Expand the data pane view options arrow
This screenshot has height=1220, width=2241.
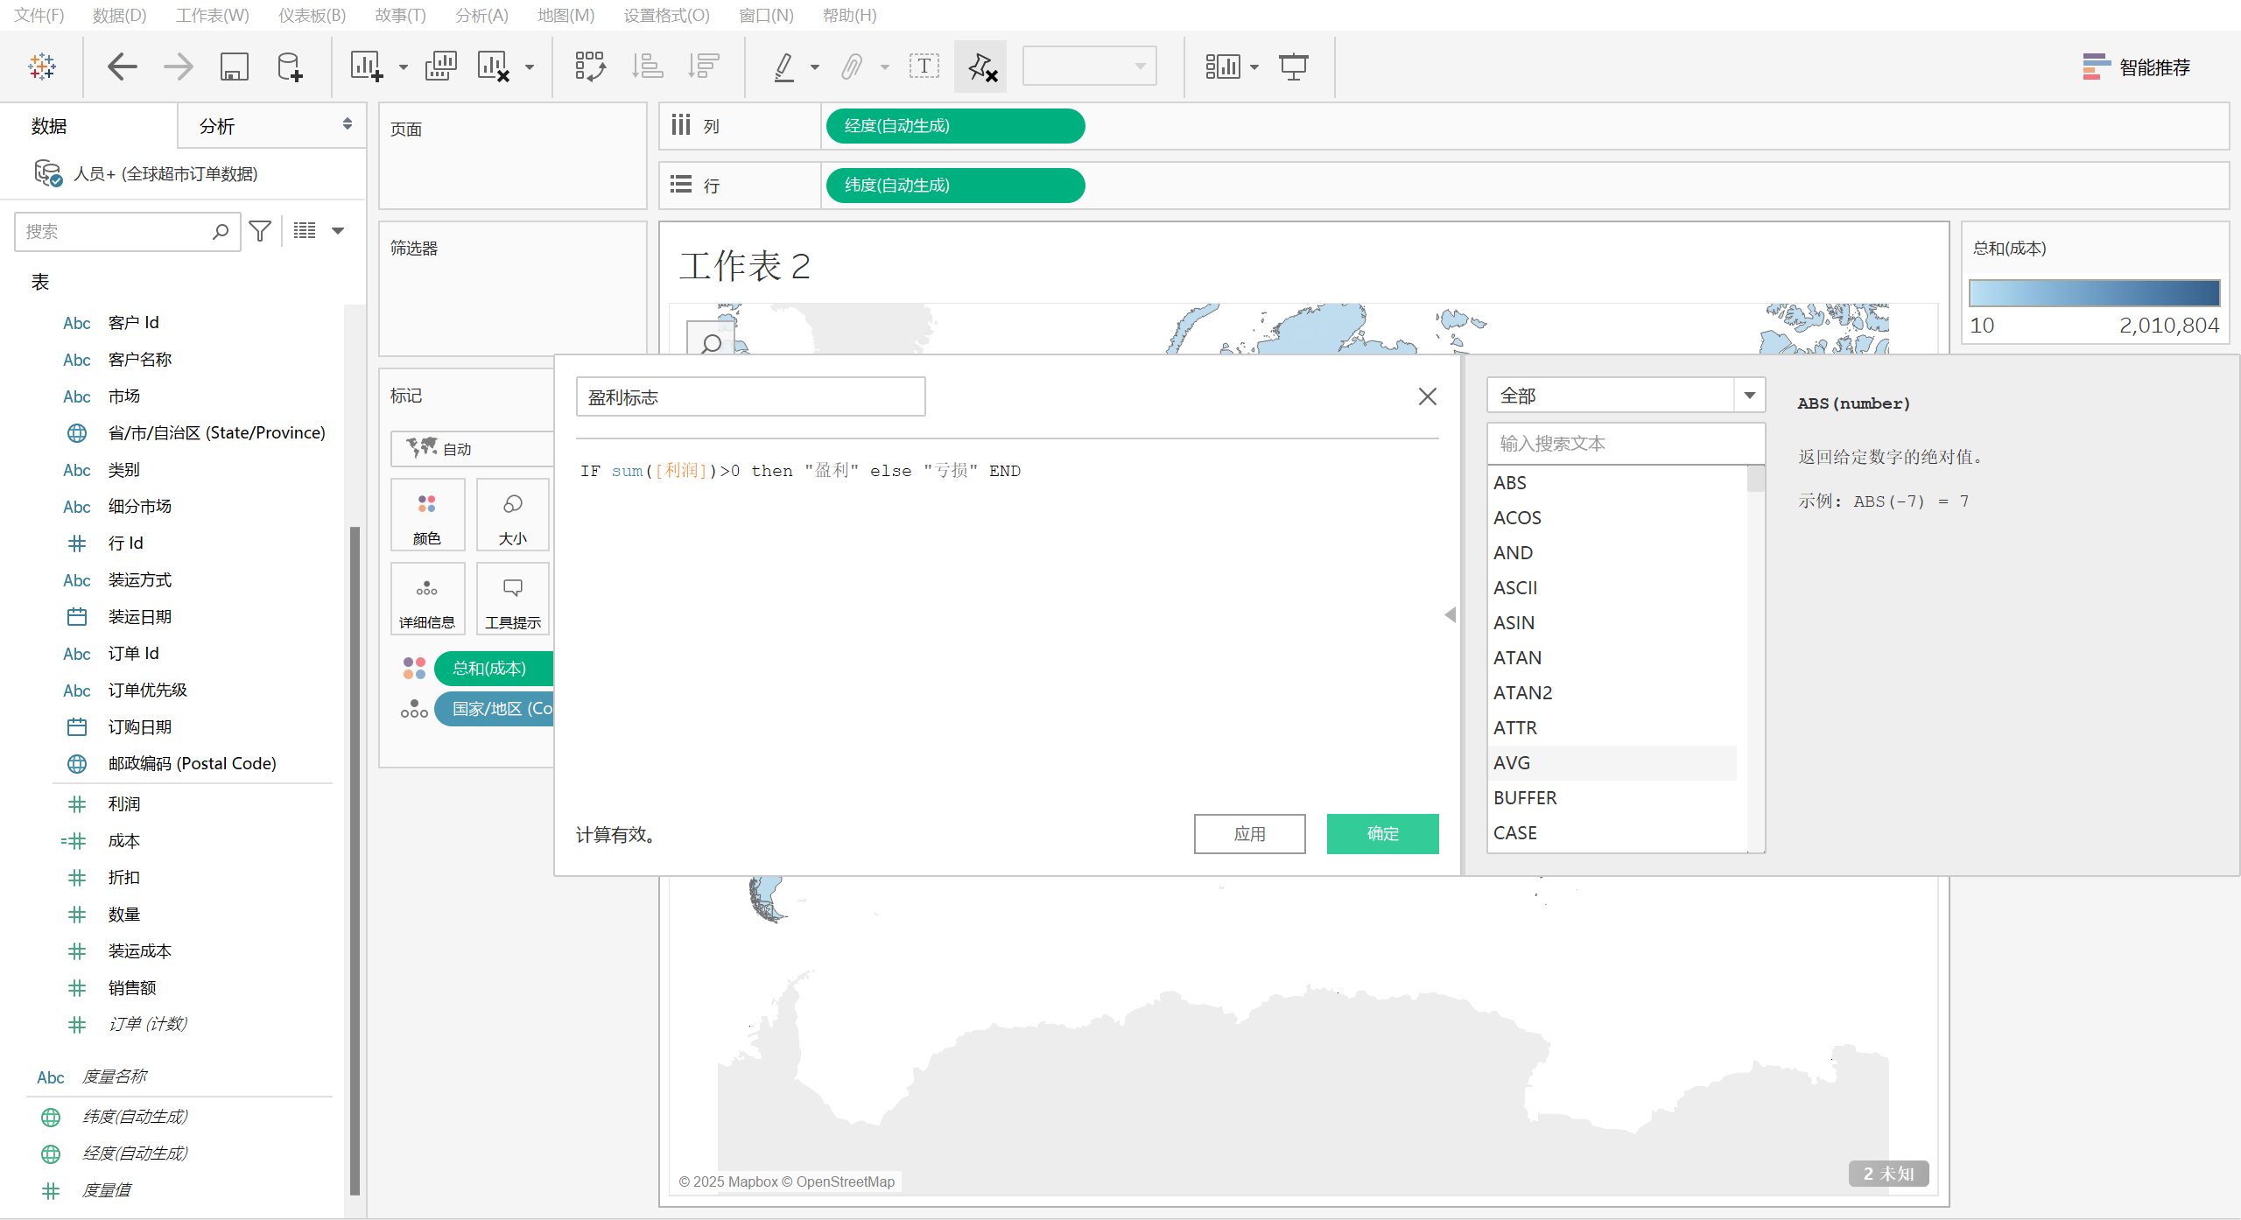pyautogui.click(x=338, y=231)
